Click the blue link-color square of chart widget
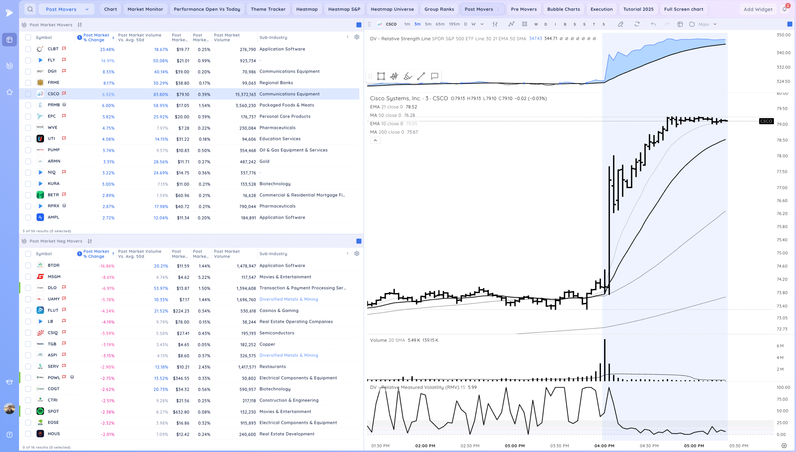 click(789, 24)
